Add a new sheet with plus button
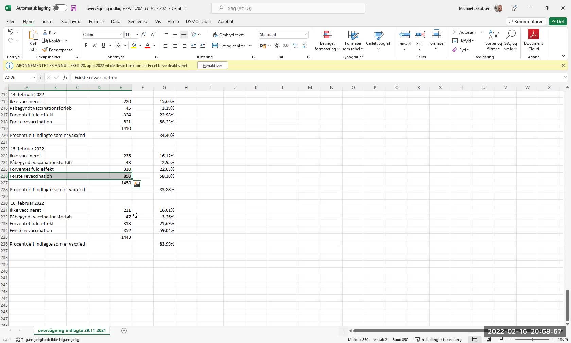The width and height of the screenshot is (571, 343). pyautogui.click(x=124, y=331)
